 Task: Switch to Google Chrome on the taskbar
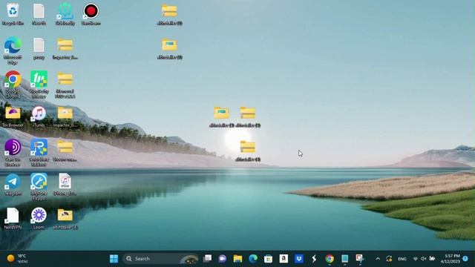point(330,259)
